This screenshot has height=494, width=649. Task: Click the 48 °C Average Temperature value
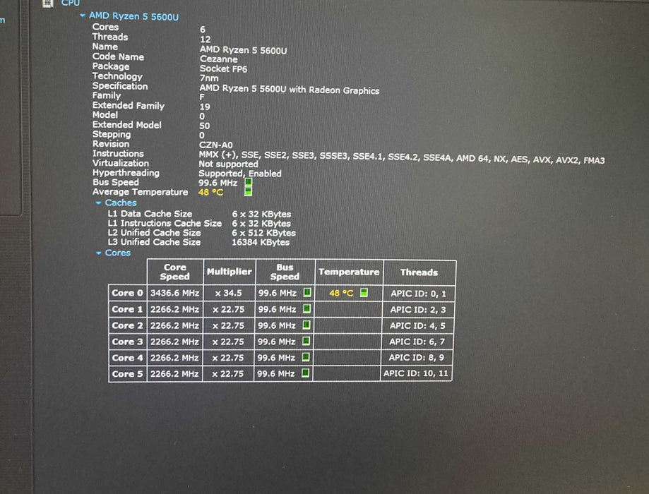[211, 192]
